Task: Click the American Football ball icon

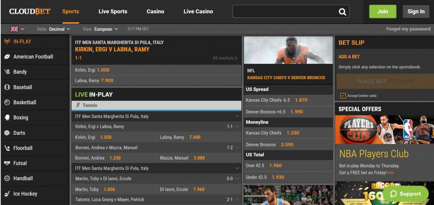Action: [7, 57]
